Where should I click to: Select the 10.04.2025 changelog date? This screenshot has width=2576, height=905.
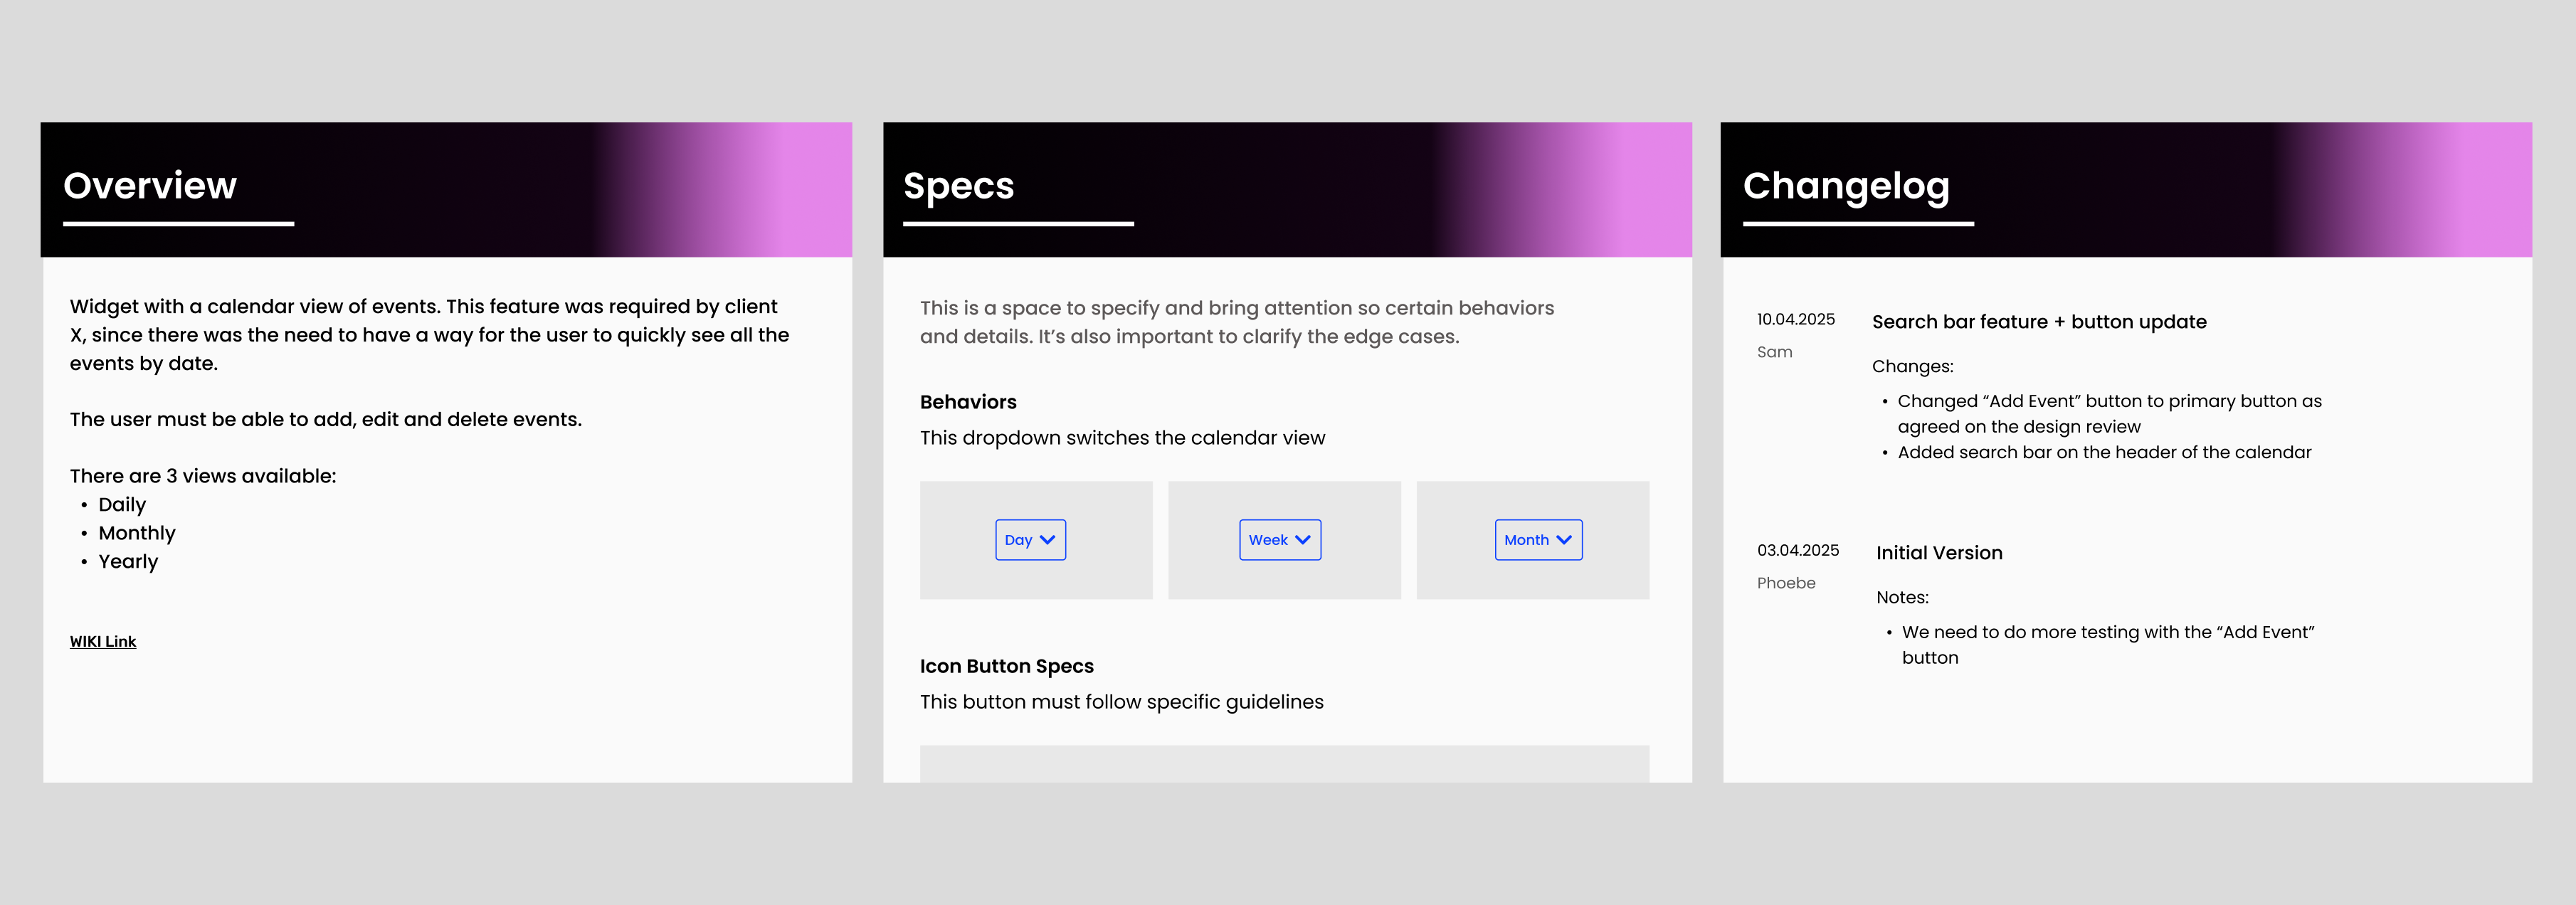[1795, 320]
